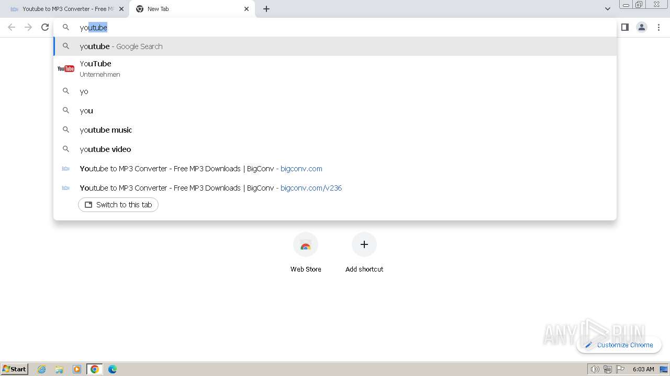
Task: Click the 6:03 AM taskbar clock
Action: [x=643, y=369]
